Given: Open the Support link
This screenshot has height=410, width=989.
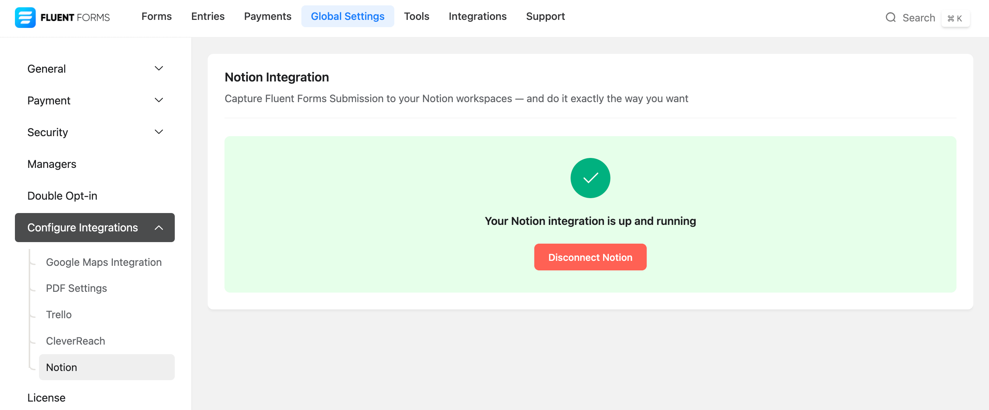Looking at the screenshot, I should click(545, 16).
